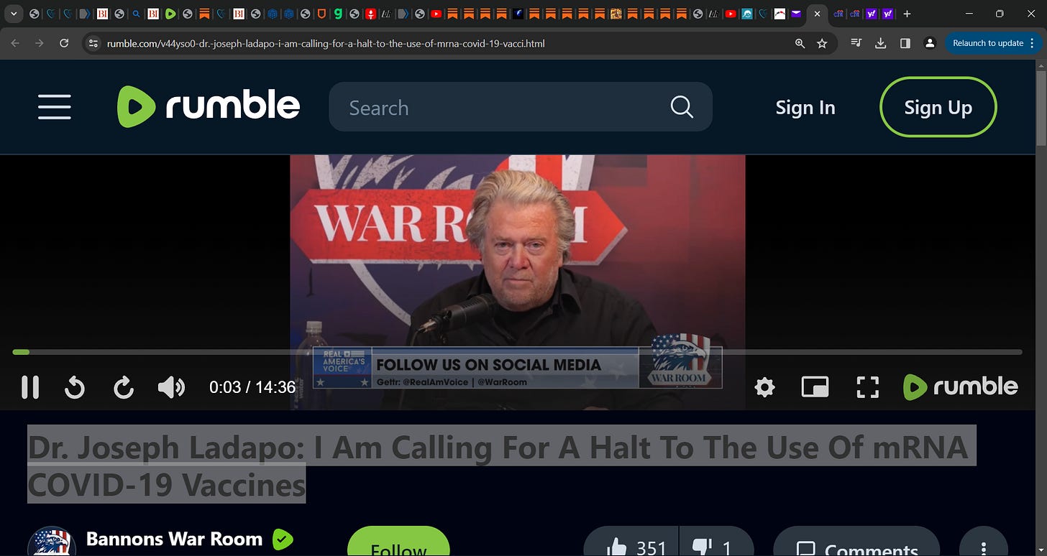
Task: Reload the rumble.com page
Action: (64, 43)
